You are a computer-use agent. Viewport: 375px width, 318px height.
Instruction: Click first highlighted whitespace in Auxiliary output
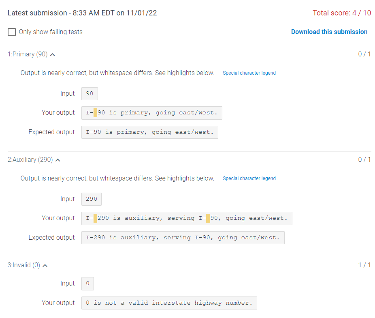click(x=95, y=218)
